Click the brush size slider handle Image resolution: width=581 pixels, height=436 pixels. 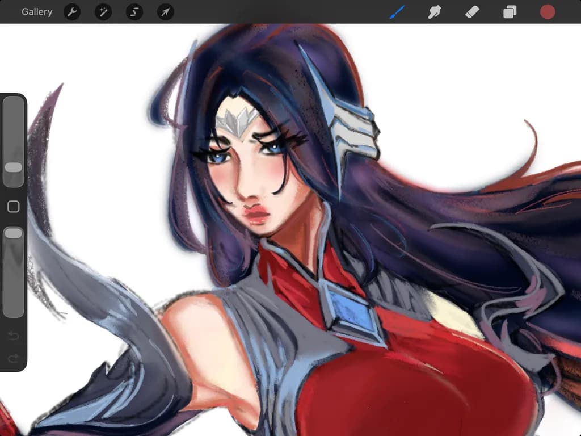coord(14,167)
